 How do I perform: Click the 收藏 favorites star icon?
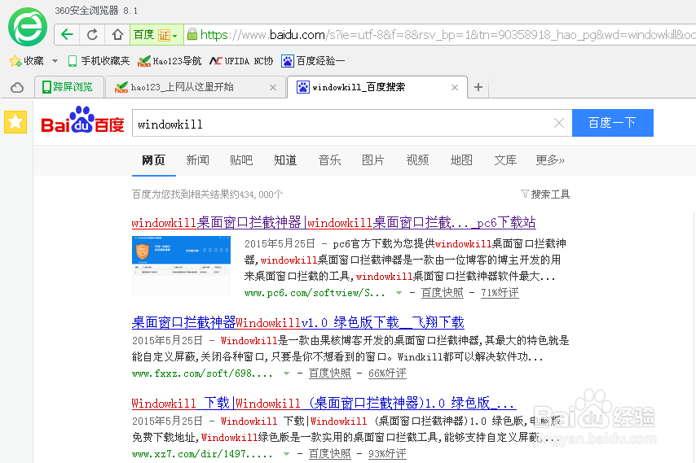pyautogui.click(x=15, y=61)
